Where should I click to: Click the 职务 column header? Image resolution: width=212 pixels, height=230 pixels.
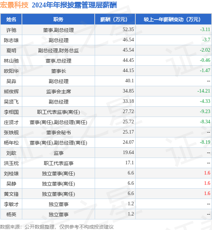tap(58, 19)
